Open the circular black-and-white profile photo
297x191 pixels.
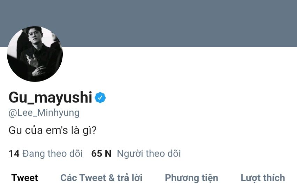coord(35,54)
